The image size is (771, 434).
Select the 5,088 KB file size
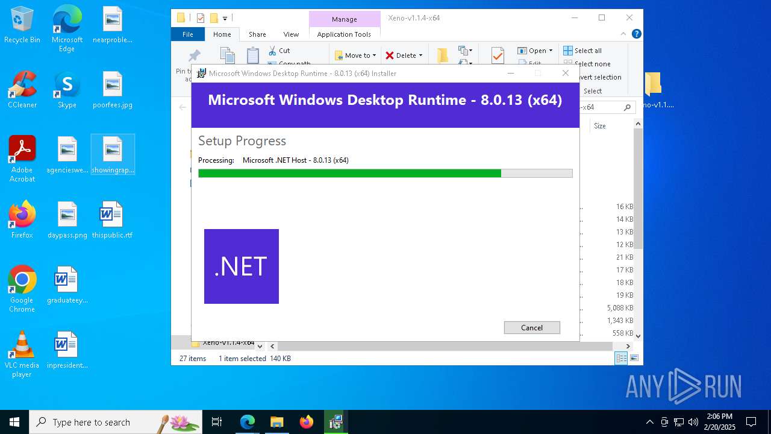click(x=620, y=308)
